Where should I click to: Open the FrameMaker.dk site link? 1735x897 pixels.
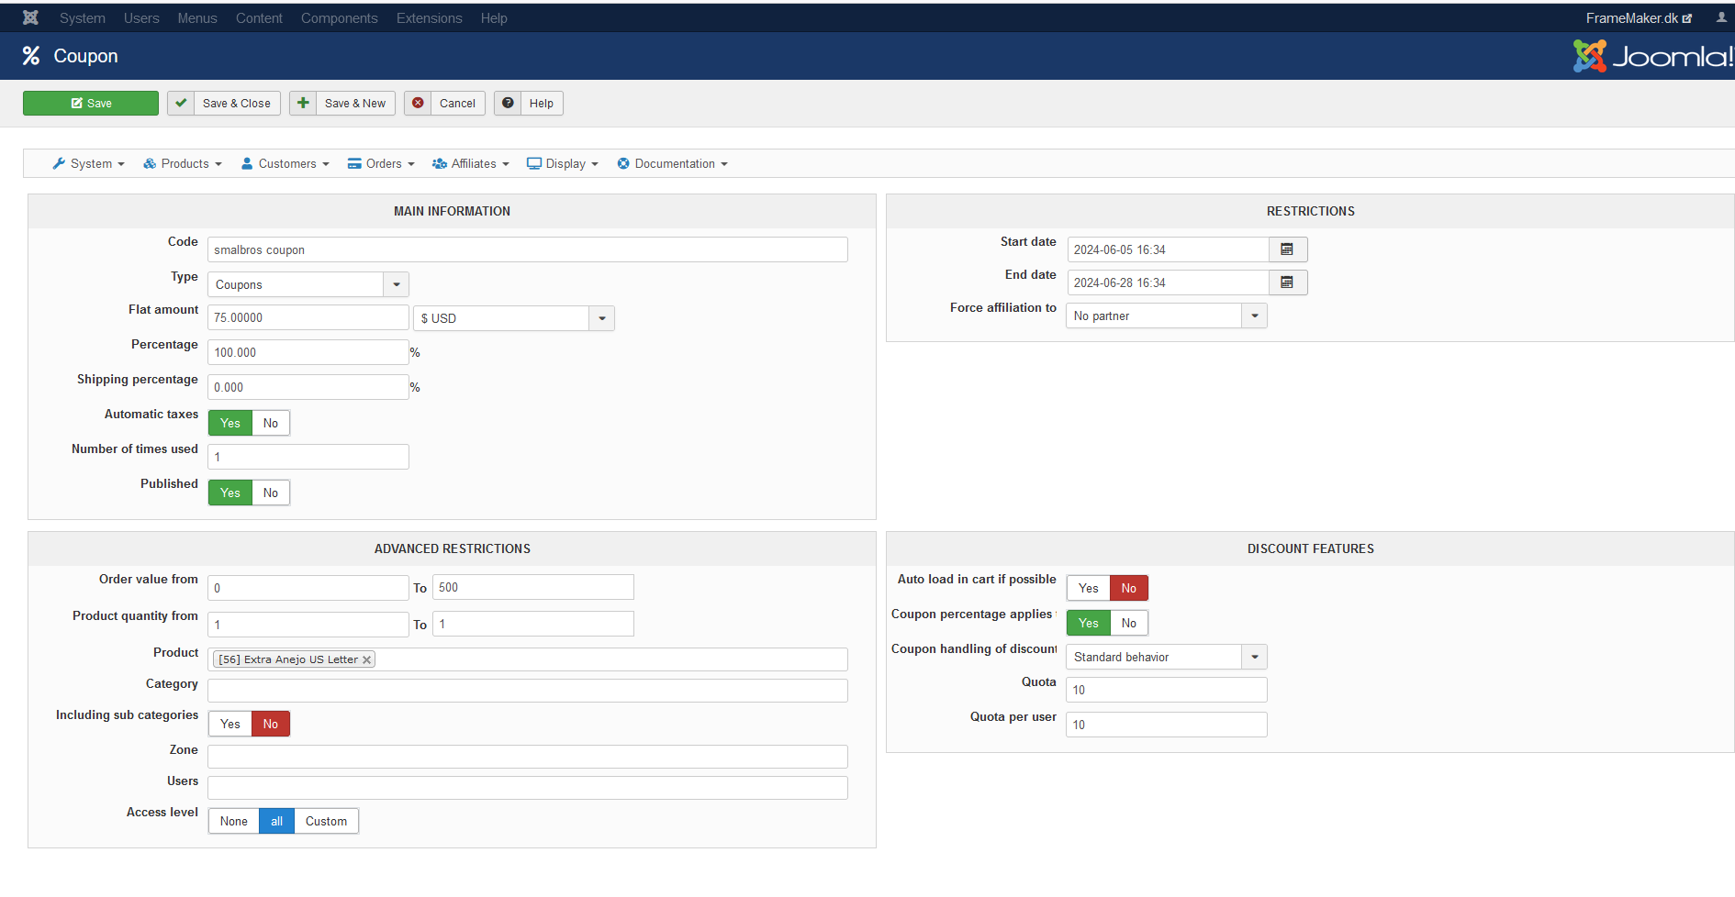point(1639,18)
